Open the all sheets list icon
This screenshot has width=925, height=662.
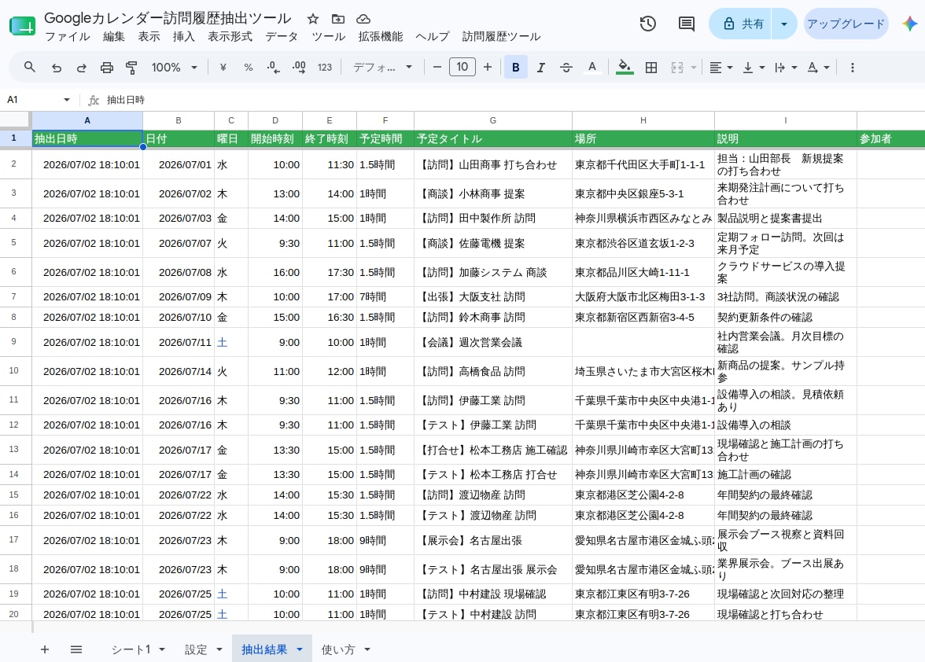[76, 649]
